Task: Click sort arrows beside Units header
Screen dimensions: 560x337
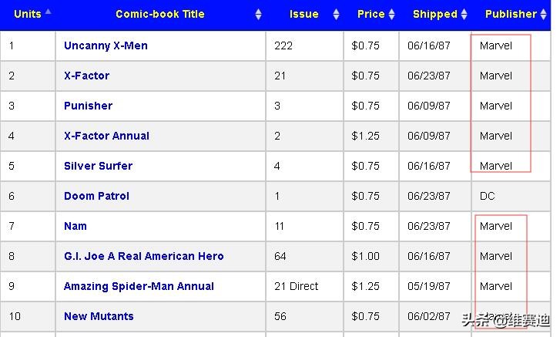Action: 48,12
